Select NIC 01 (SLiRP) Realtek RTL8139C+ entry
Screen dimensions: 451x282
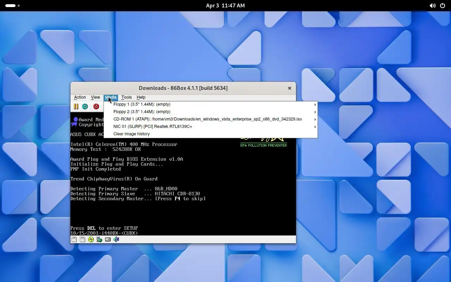pyautogui.click(x=211, y=127)
